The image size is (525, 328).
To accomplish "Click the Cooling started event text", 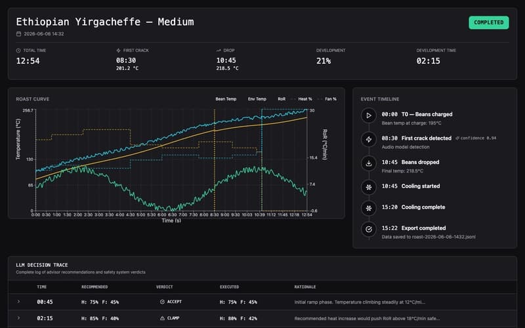I will pyautogui.click(x=421, y=186).
